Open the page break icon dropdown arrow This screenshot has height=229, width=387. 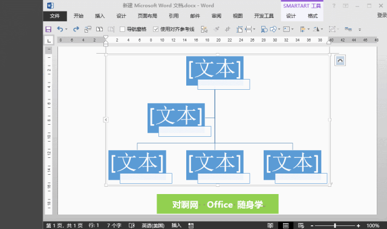[x=254, y=30]
